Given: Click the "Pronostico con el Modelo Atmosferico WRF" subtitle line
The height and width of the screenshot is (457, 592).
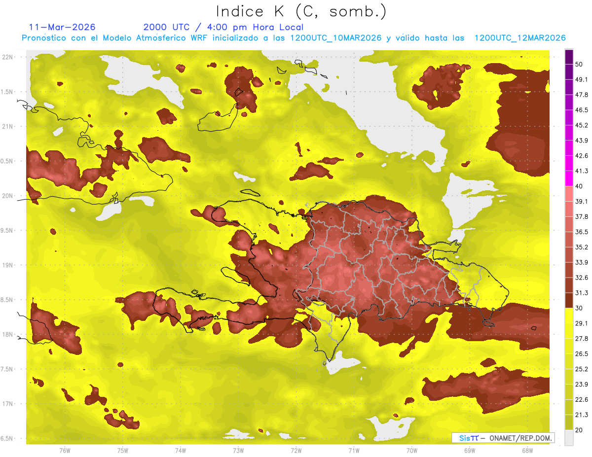Looking at the screenshot, I should tap(294, 38).
